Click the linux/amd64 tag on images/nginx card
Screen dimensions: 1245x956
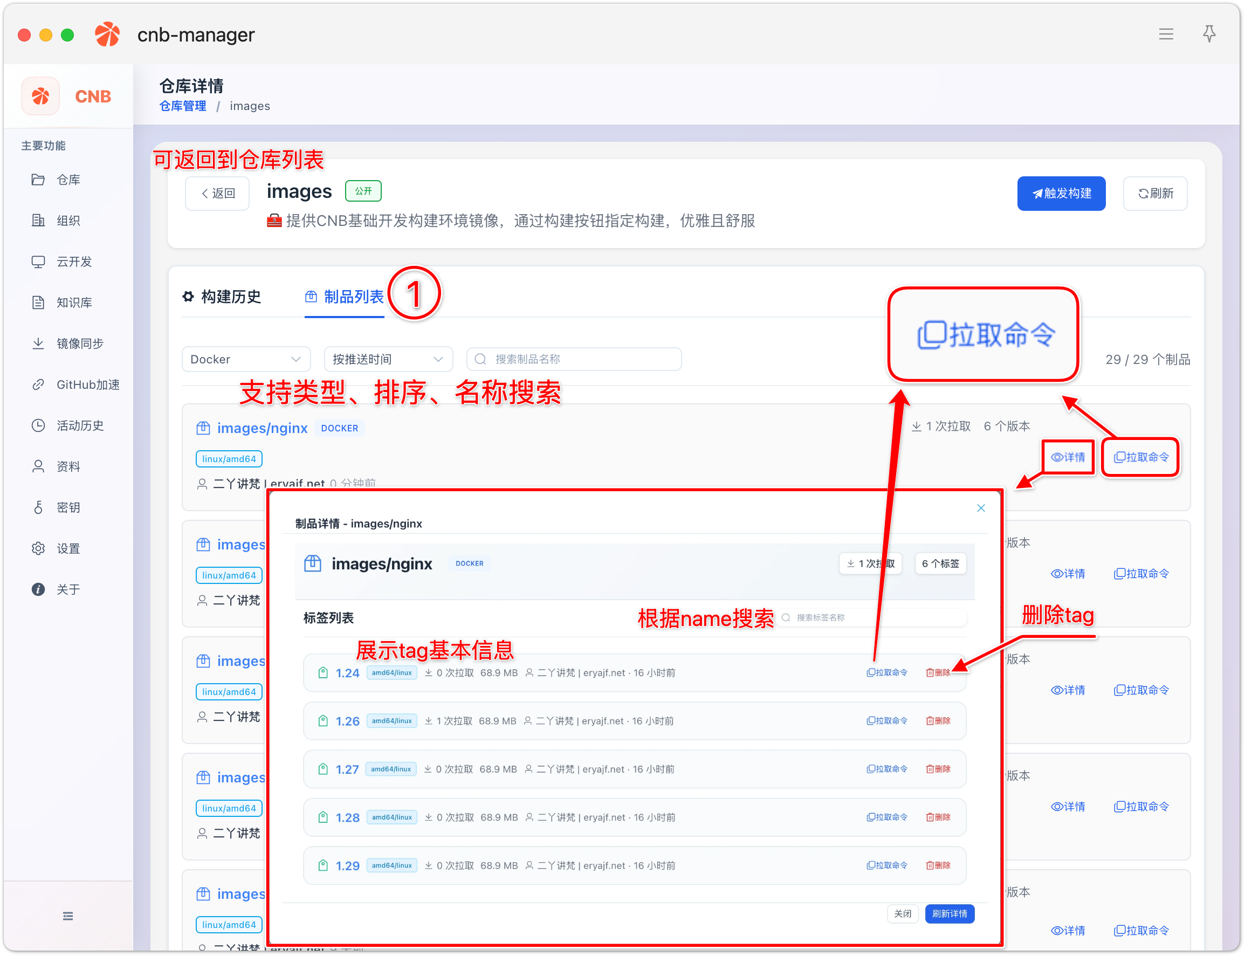(229, 459)
